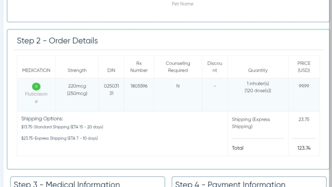Click the Step 2 - Order Details heading
Screen dimensions: 332x187
coord(57,41)
